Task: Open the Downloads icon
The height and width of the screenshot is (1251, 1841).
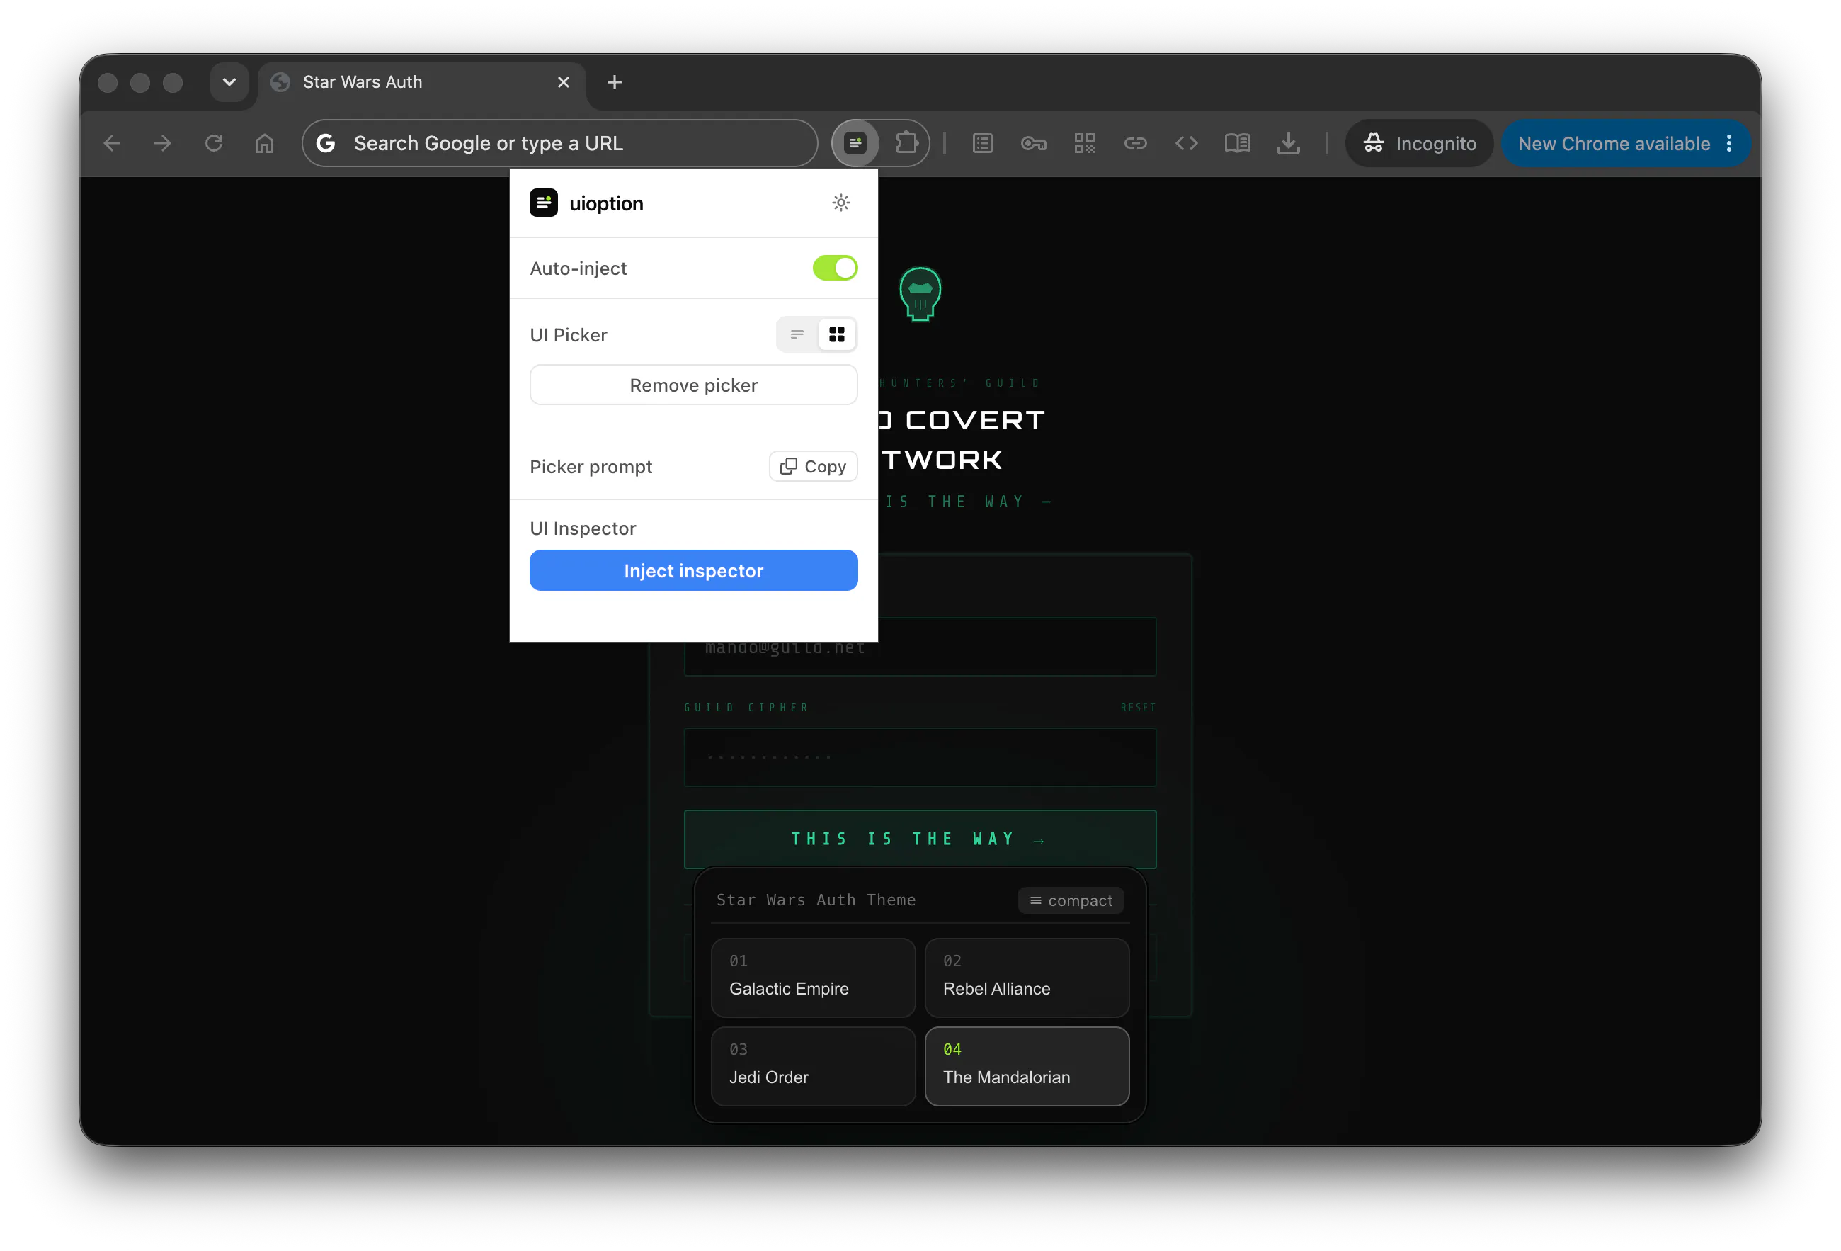Action: 1288,143
